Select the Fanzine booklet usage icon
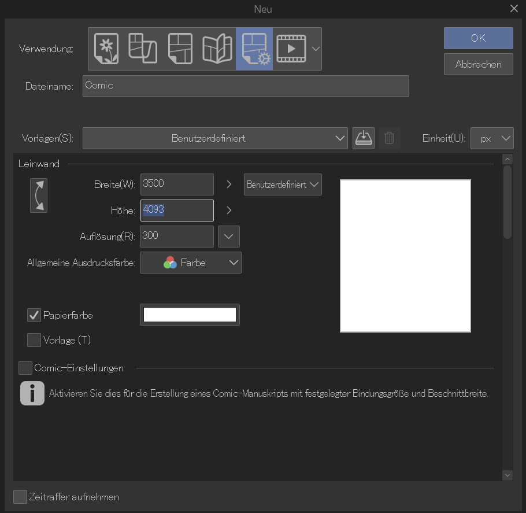 (217, 49)
